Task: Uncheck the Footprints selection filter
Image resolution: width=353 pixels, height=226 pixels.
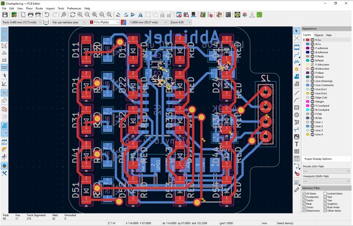Action: (304, 197)
